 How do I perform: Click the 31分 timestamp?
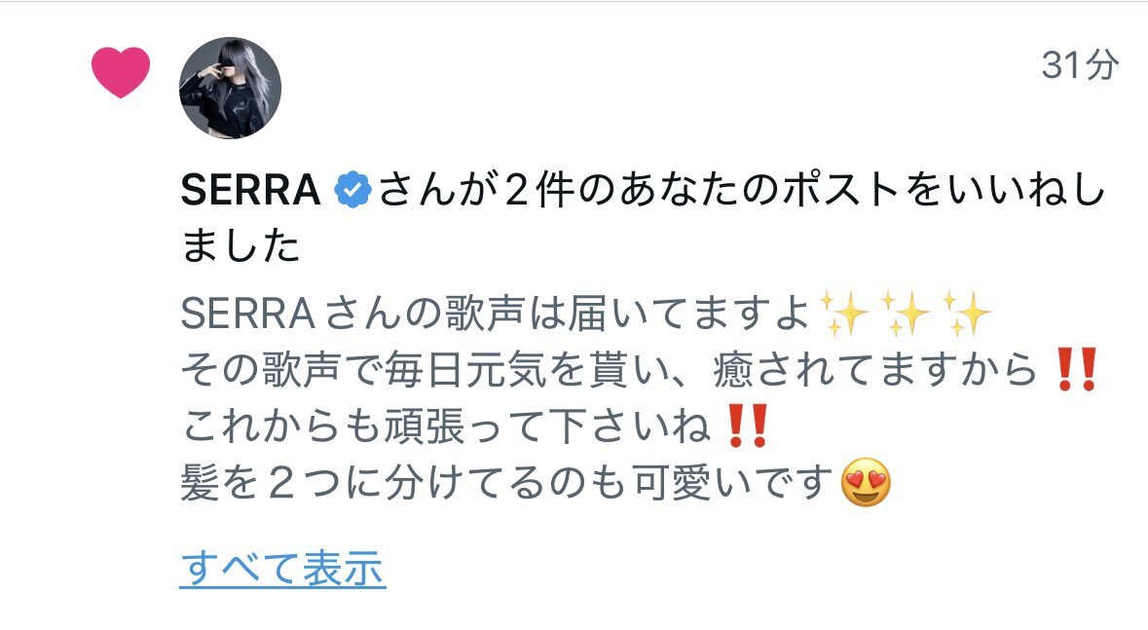tap(1080, 65)
